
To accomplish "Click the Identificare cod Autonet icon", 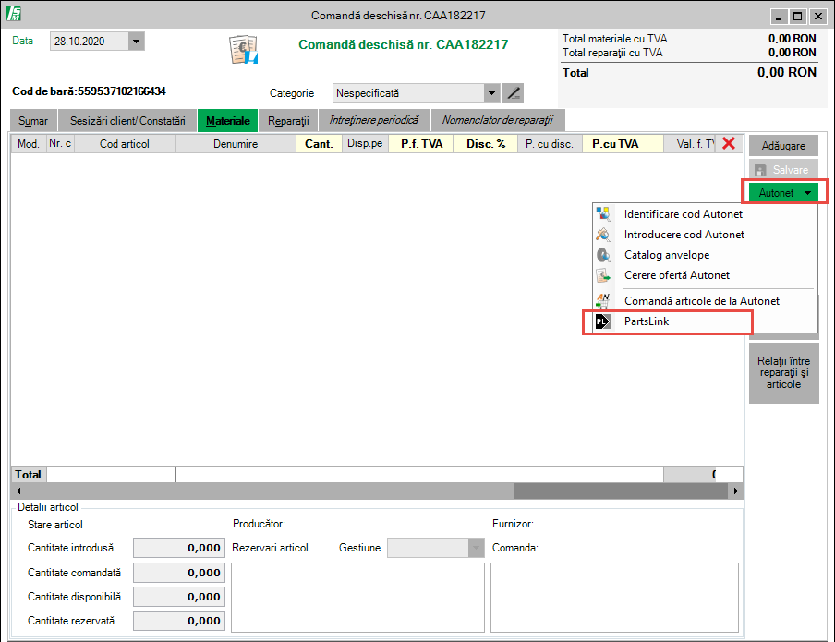I will (603, 214).
